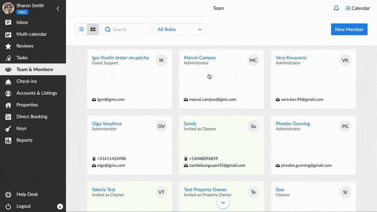Screen dimensions: 377x212
Task: Click the New Member button
Action: [x=349, y=29]
